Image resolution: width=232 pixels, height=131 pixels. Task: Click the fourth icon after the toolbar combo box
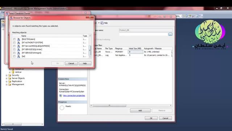[x=197, y=16]
